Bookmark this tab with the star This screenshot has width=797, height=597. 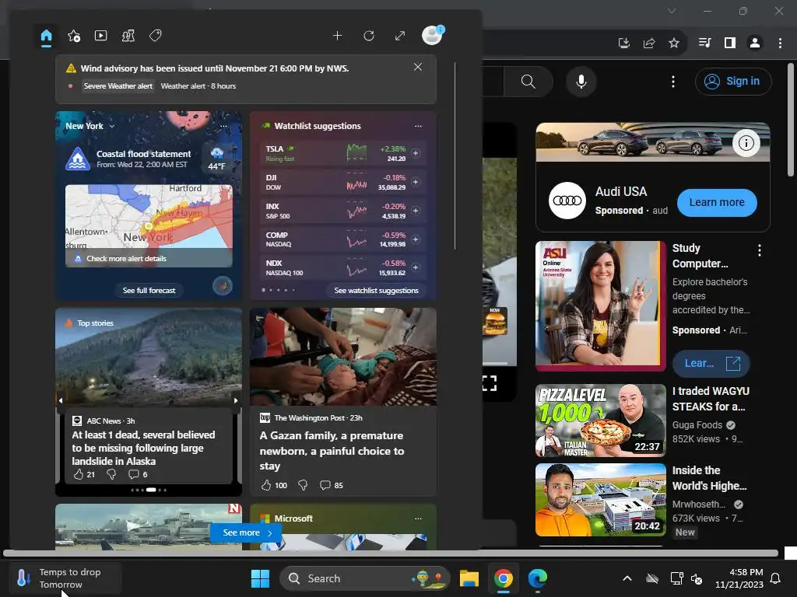(x=674, y=44)
